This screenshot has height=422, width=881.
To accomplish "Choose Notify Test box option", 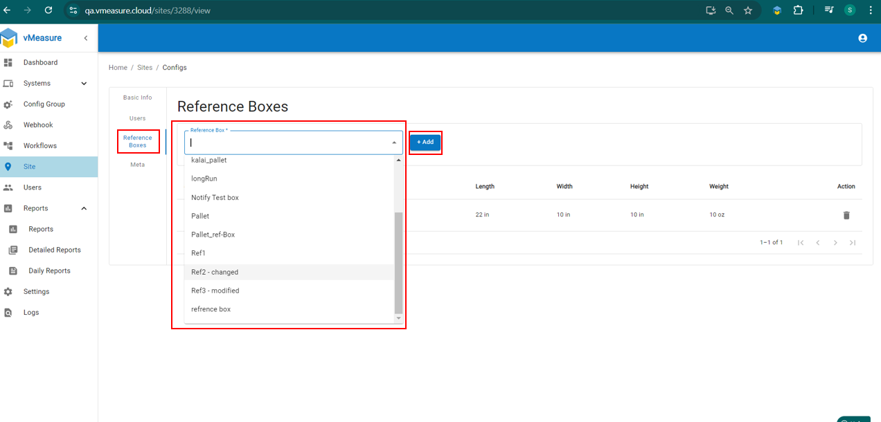I will 290,197.
